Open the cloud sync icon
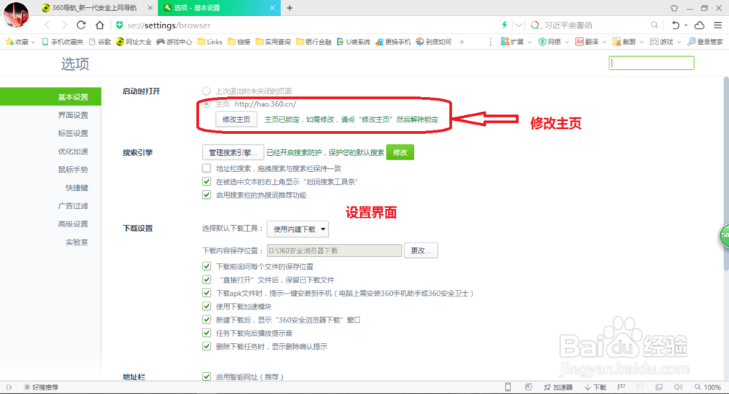The width and height of the screenshot is (729, 394). (699, 25)
